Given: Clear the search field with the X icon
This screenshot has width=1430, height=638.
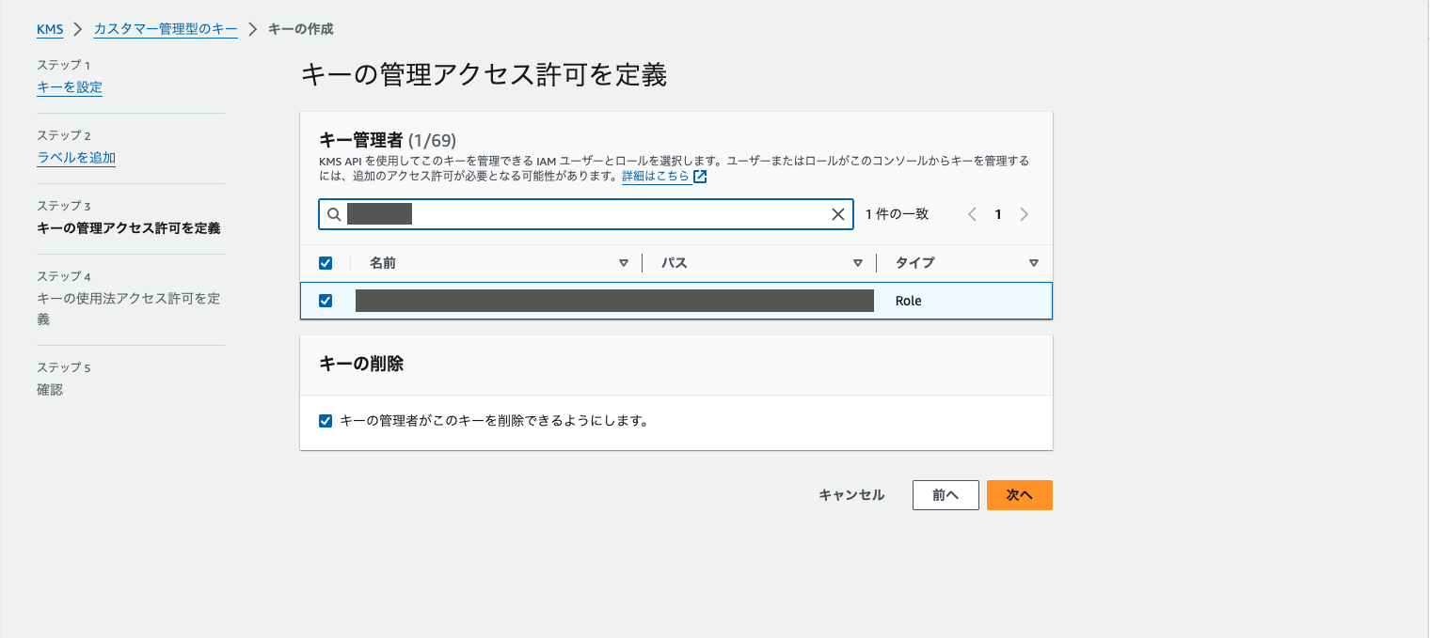Looking at the screenshot, I should [x=838, y=213].
